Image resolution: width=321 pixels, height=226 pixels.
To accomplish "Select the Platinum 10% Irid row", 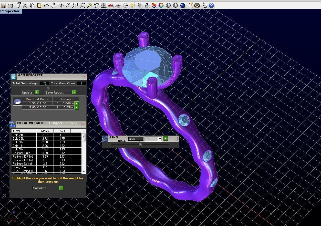I will 46,160.
